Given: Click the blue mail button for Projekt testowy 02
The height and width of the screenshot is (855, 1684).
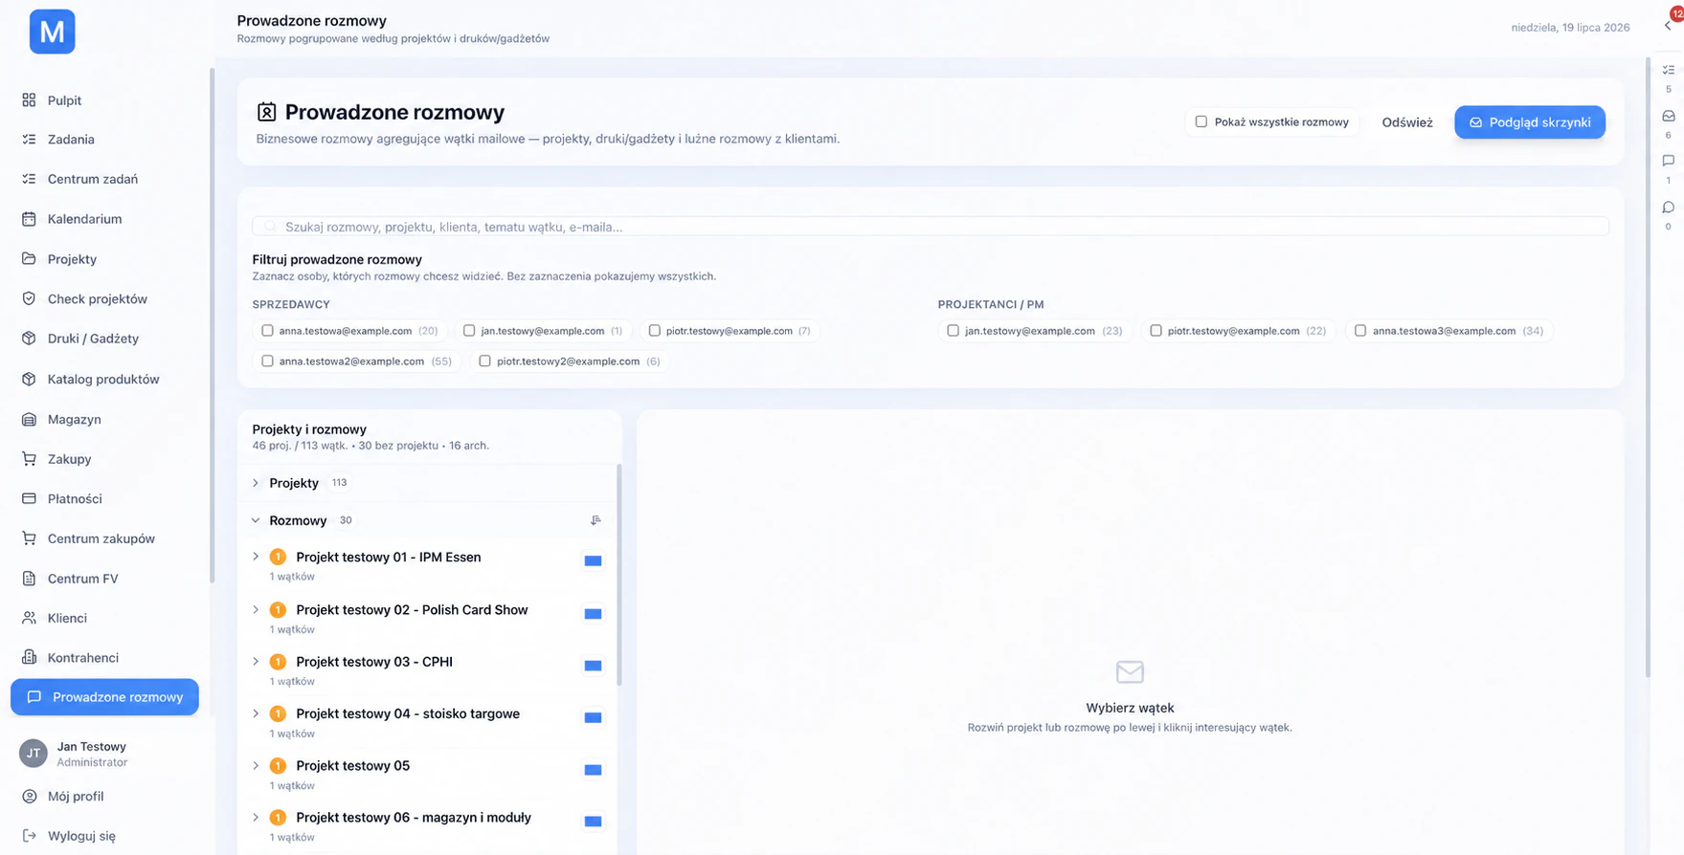Looking at the screenshot, I should pos(594,614).
